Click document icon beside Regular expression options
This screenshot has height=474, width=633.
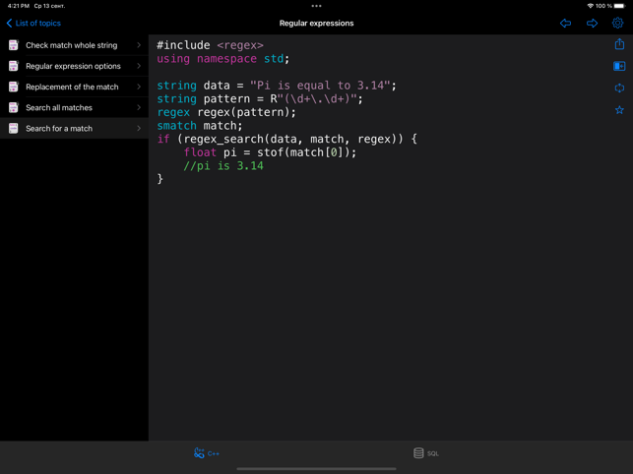(x=14, y=66)
